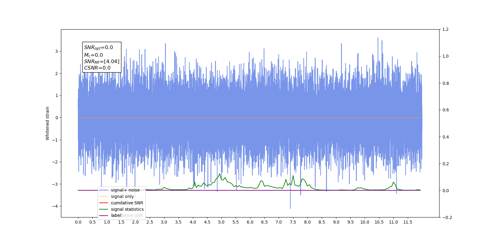Image resolution: width=488 pixels, height=244 pixels.
Task: Click the 'Whitened strain' y-axis label
Action: click(47, 123)
